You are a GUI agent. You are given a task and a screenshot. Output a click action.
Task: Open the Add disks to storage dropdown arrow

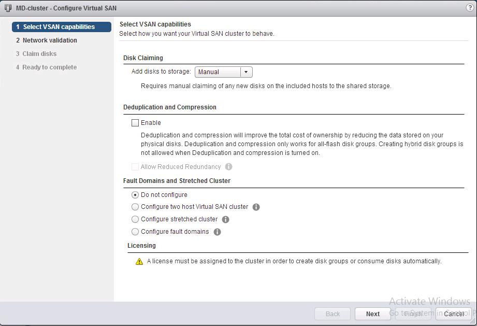tap(246, 72)
